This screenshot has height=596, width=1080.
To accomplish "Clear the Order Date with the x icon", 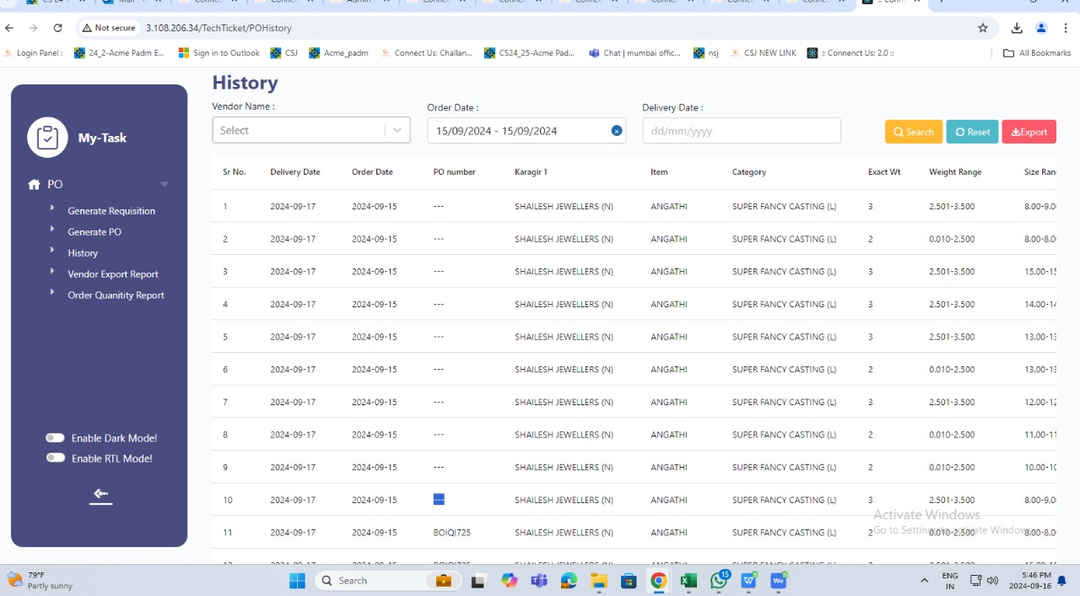I will pyautogui.click(x=617, y=131).
